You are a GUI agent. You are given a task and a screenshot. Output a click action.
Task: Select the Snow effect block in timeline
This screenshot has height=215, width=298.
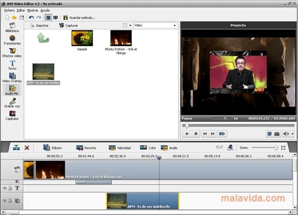coord(93,182)
